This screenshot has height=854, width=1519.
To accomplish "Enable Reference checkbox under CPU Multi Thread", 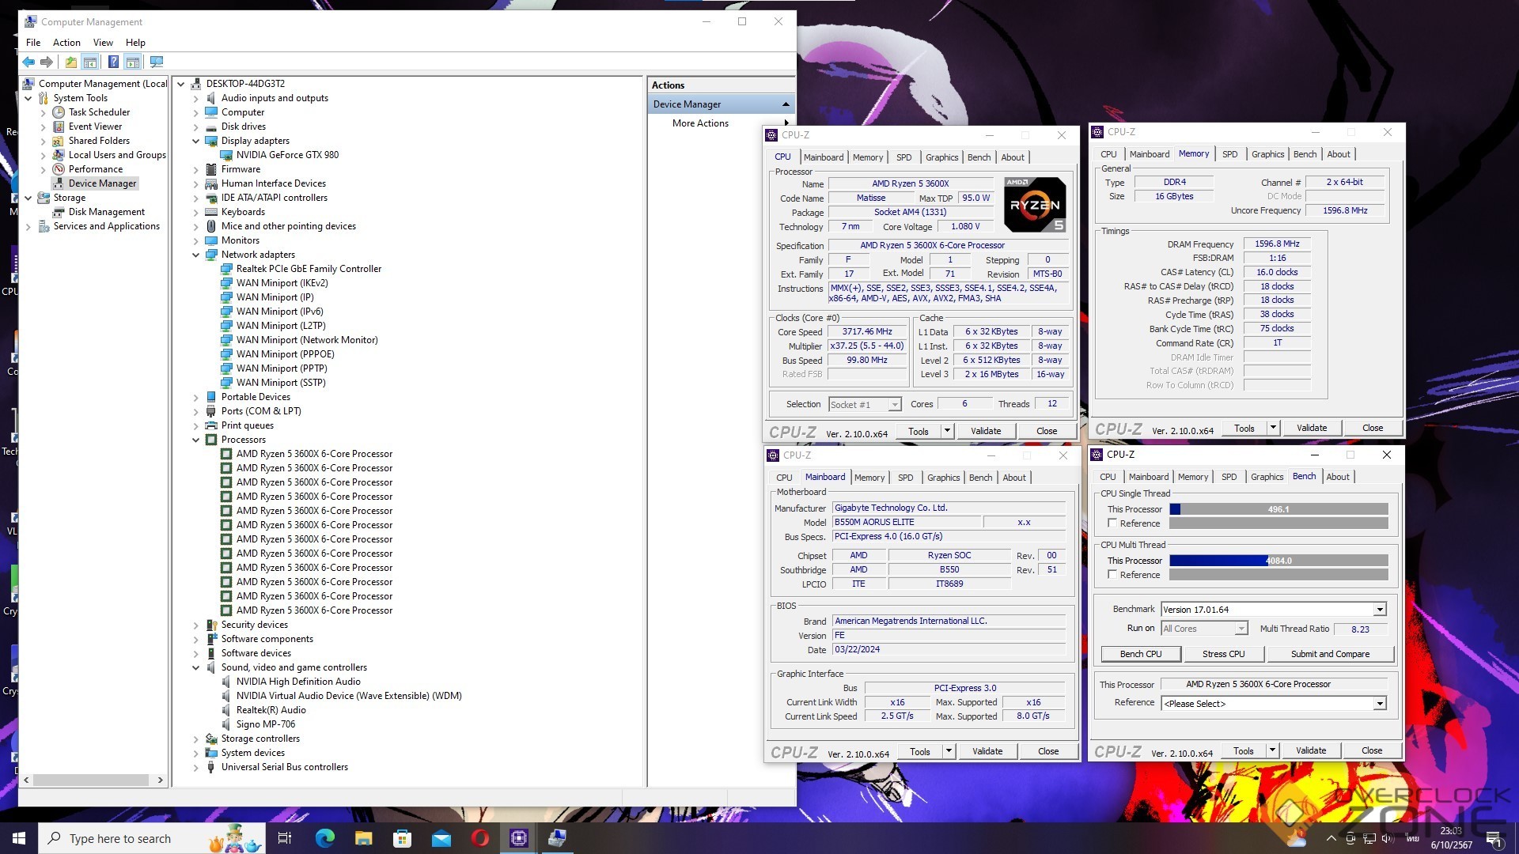I will (1112, 575).
